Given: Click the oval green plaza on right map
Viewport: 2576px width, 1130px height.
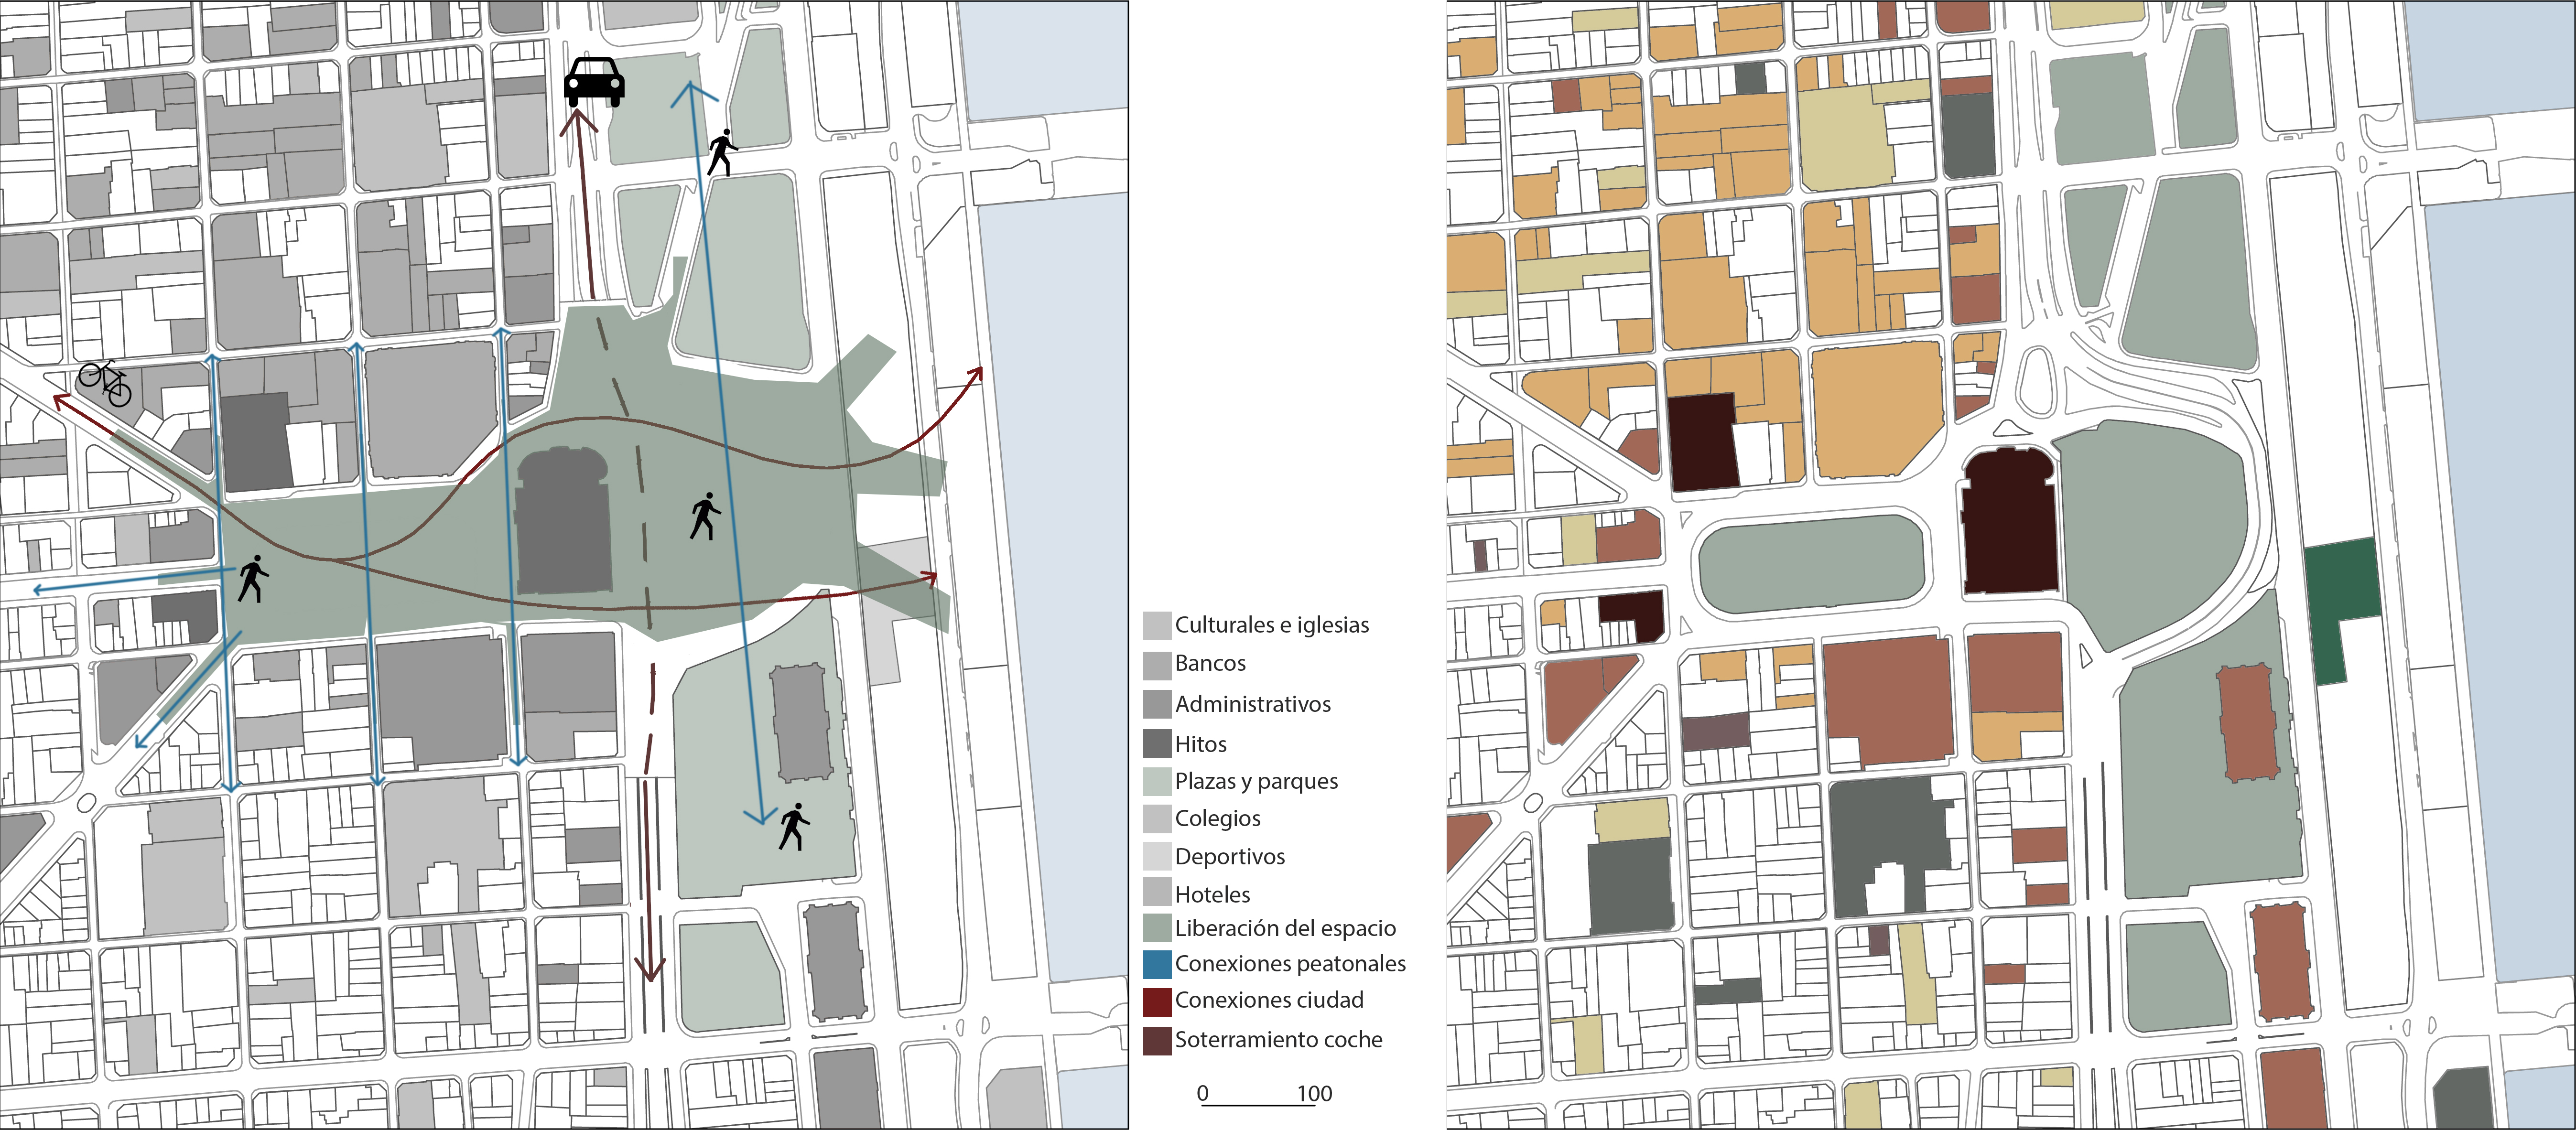Looking at the screenshot, I should (1811, 563).
